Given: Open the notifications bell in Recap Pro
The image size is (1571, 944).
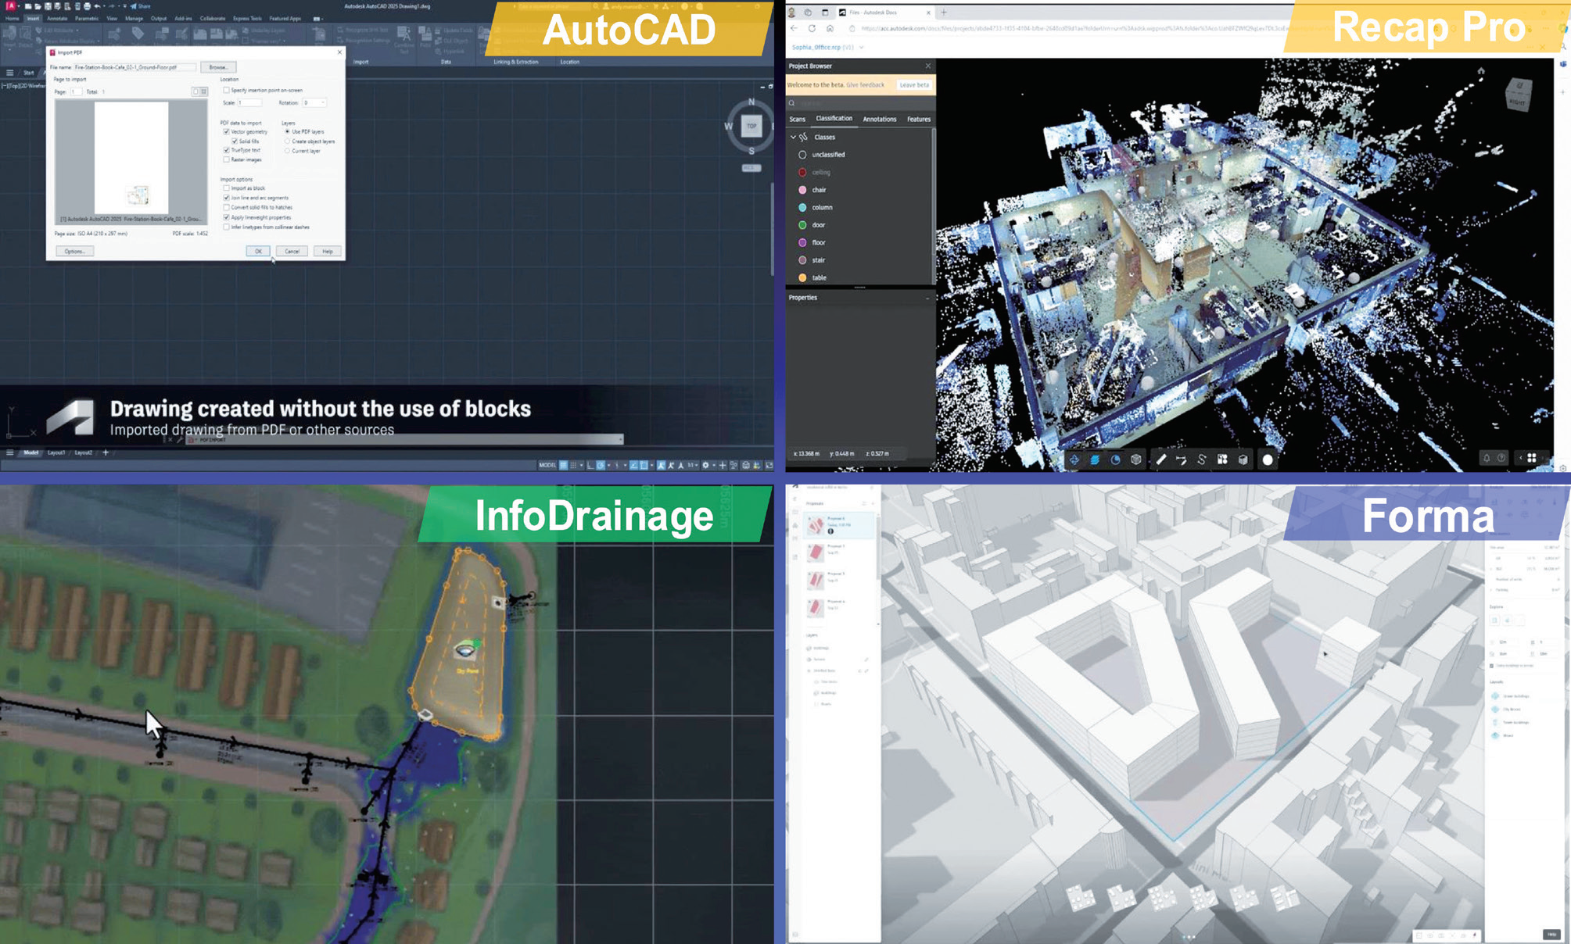Looking at the screenshot, I should click(x=1487, y=458).
